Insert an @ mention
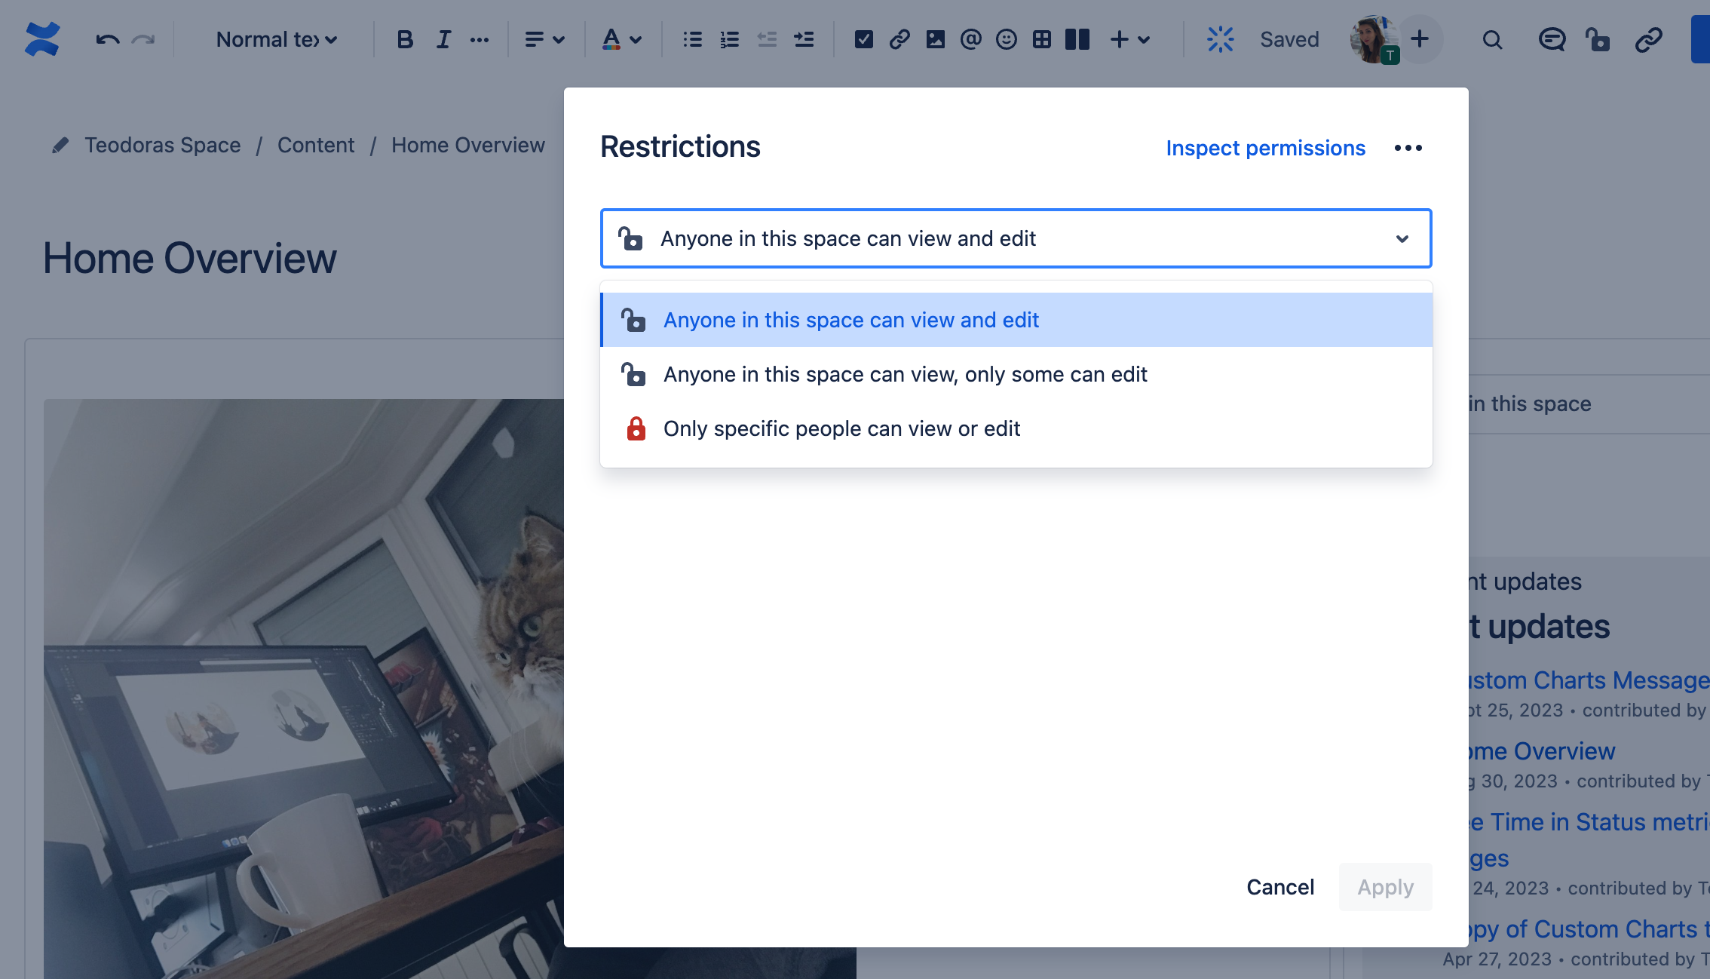Viewport: 1710px width, 979px height. click(971, 39)
